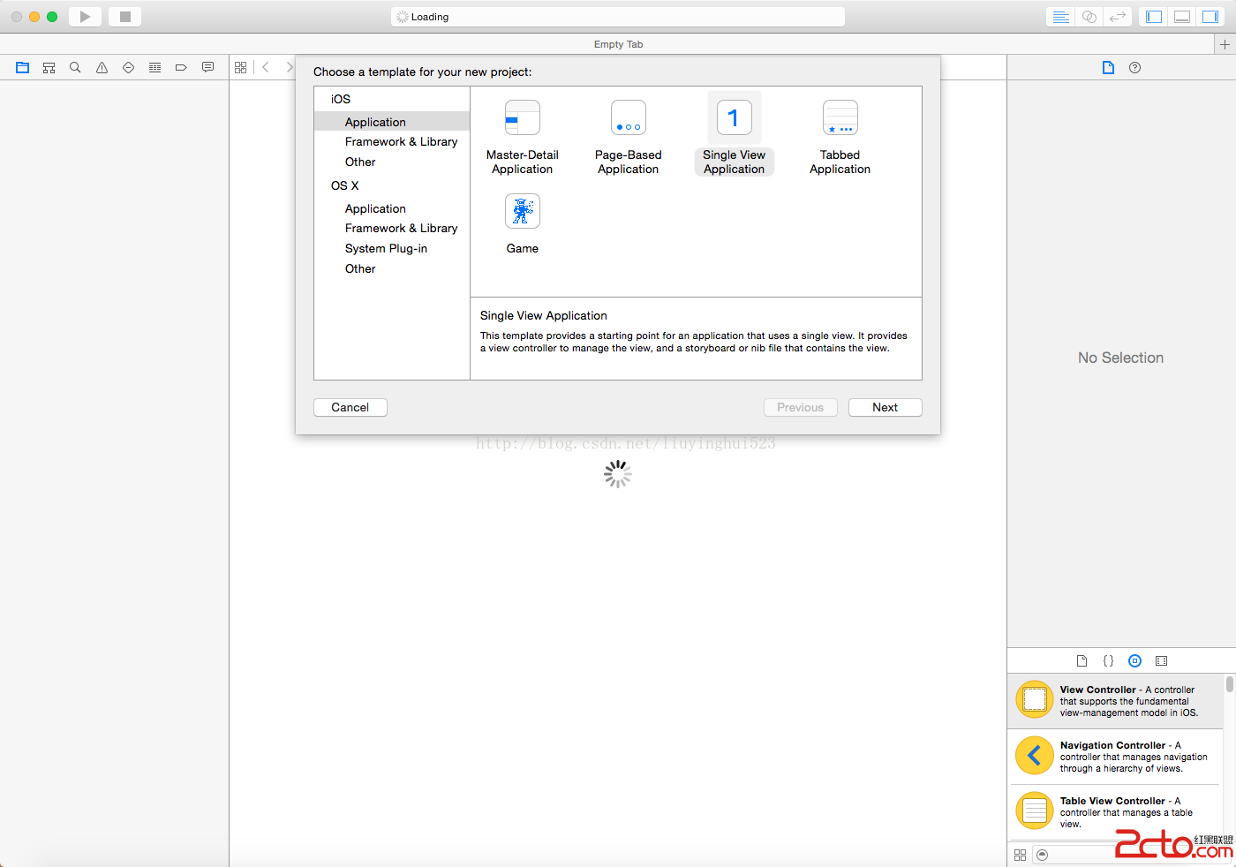Show the Quick Help inspector
This screenshot has height=867, width=1236.
[1134, 67]
